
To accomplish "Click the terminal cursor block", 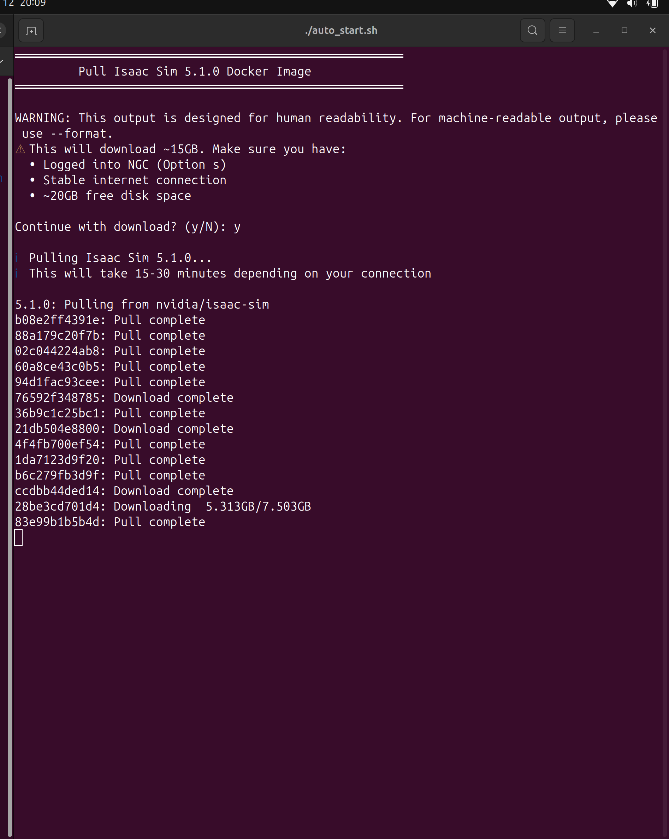I will pyautogui.click(x=18, y=537).
